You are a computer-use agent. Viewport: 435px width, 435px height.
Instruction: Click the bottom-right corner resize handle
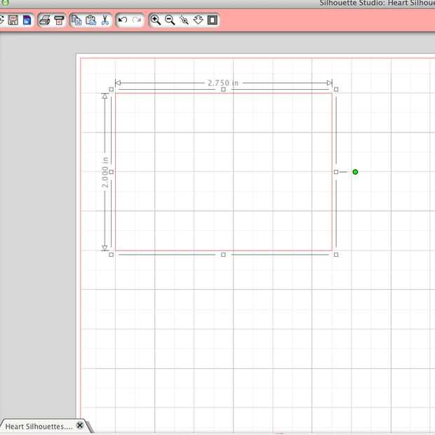pos(336,255)
